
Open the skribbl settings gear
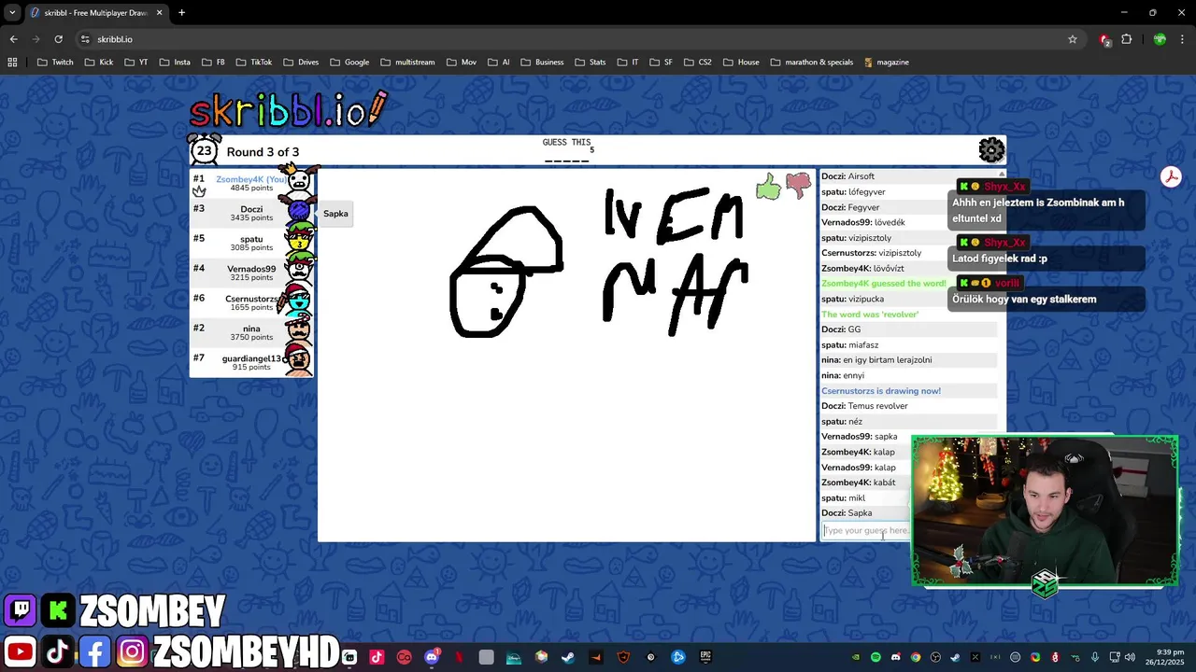click(x=991, y=150)
